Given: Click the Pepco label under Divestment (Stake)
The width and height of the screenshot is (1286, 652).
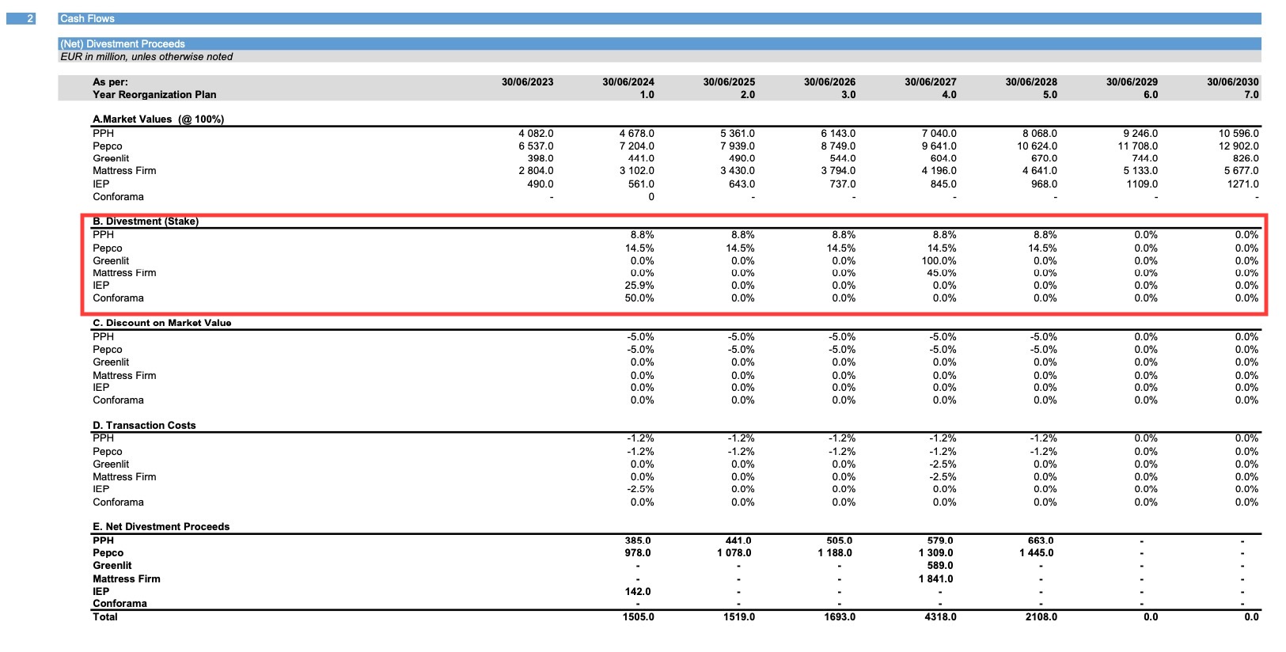Looking at the screenshot, I should 107,248.
